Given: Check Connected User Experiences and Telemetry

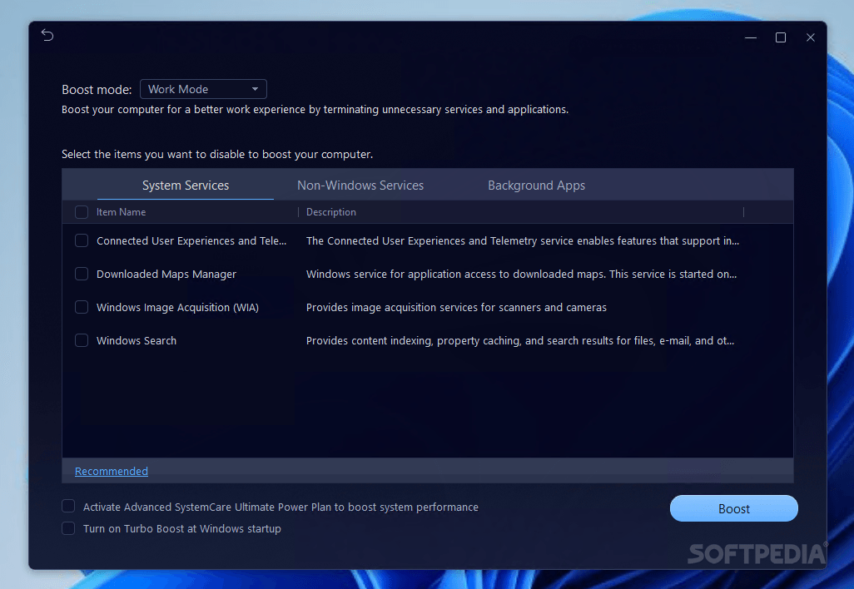Looking at the screenshot, I should pos(82,240).
